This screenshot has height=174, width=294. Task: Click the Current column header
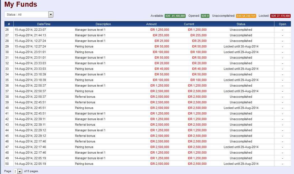click(x=189, y=24)
